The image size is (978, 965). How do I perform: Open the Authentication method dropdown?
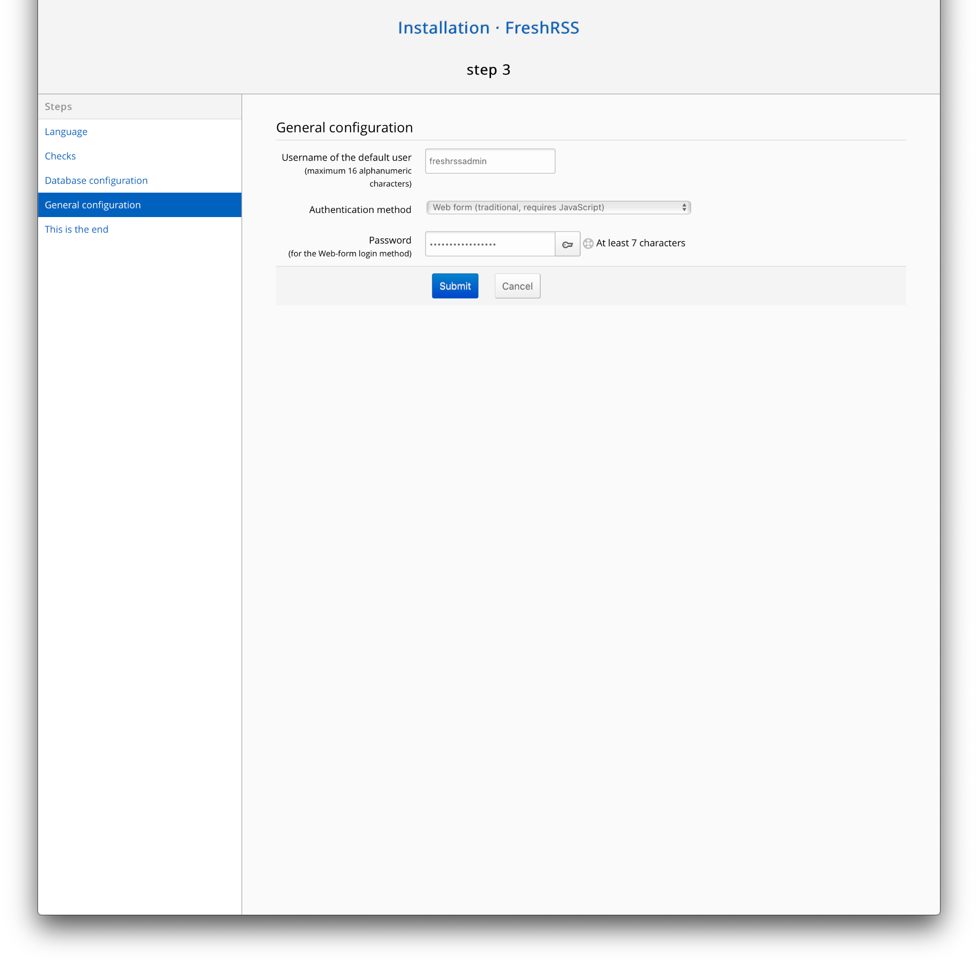click(x=558, y=208)
